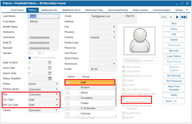Viewport: 192px width, 124px height.
Task: Select the Prefer not to disclose option
Action: click(x=30, y=58)
